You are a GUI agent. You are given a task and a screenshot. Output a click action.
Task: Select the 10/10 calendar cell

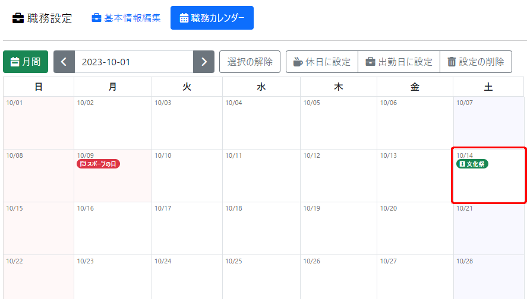tap(187, 176)
